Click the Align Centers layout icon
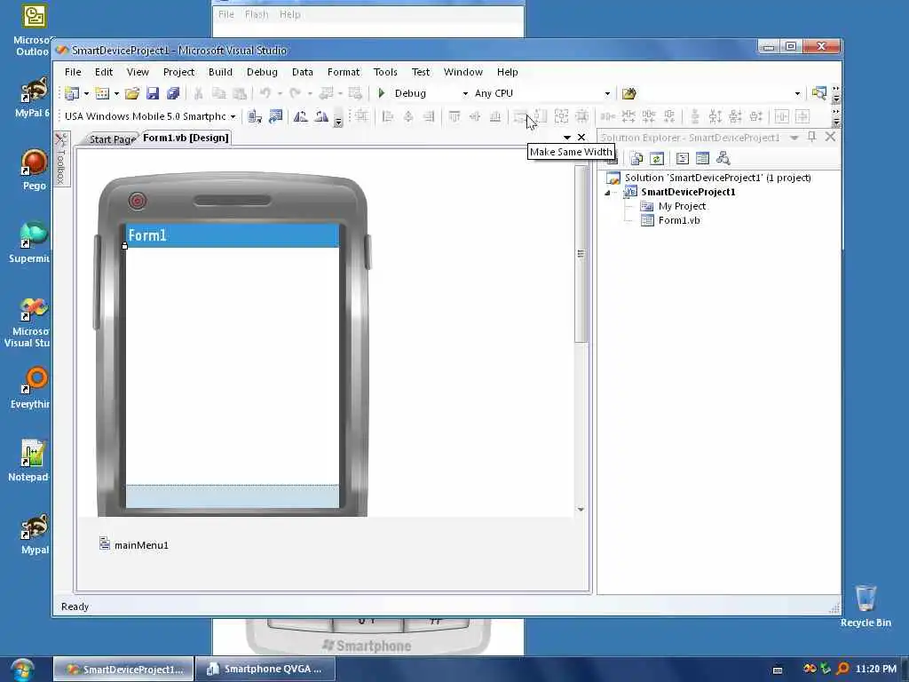 (408, 116)
